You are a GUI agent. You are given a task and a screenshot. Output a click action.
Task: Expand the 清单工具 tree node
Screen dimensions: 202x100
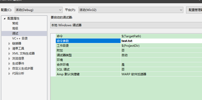(9, 48)
